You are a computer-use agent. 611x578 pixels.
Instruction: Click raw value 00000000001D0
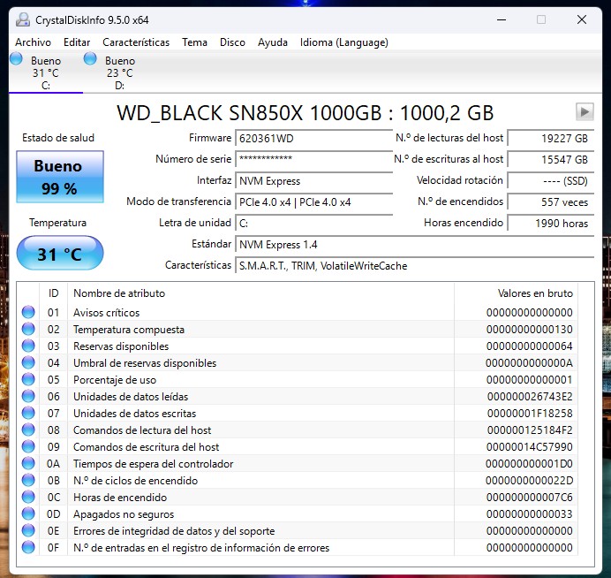pos(529,463)
